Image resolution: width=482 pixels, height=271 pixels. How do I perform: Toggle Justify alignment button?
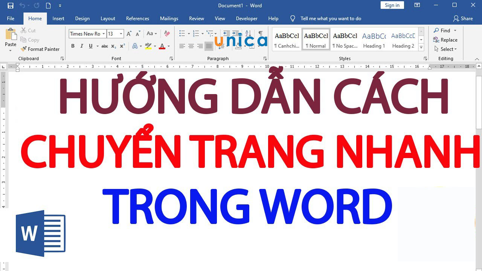(x=209, y=46)
